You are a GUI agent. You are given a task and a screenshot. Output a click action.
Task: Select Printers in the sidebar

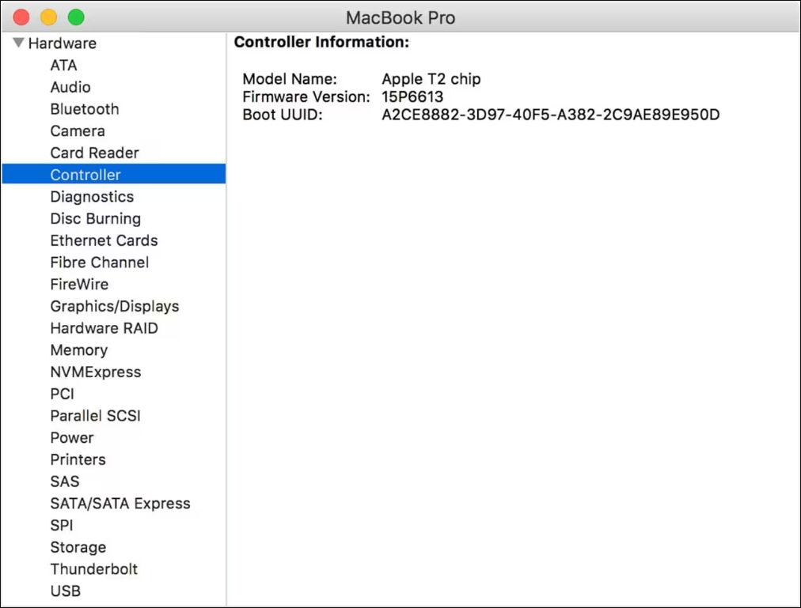click(78, 460)
